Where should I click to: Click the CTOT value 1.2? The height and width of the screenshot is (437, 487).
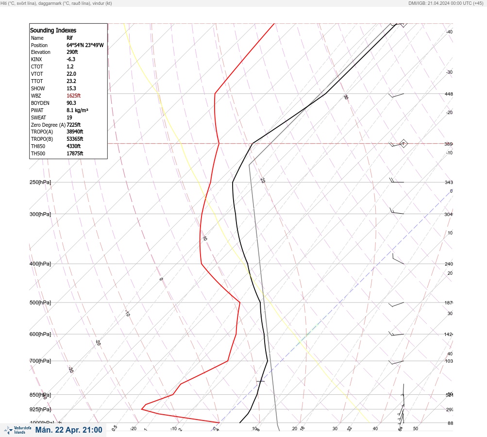click(x=70, y=67)
